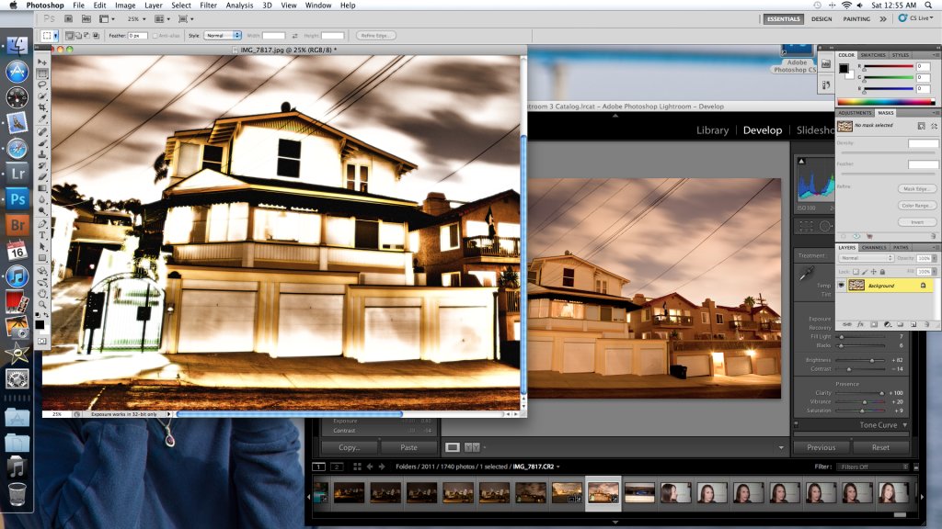Image resolution: width=942 pixels, height=529 pixels.
Task: Open the Style dropdown set to Normal
Action: (223, 36)
